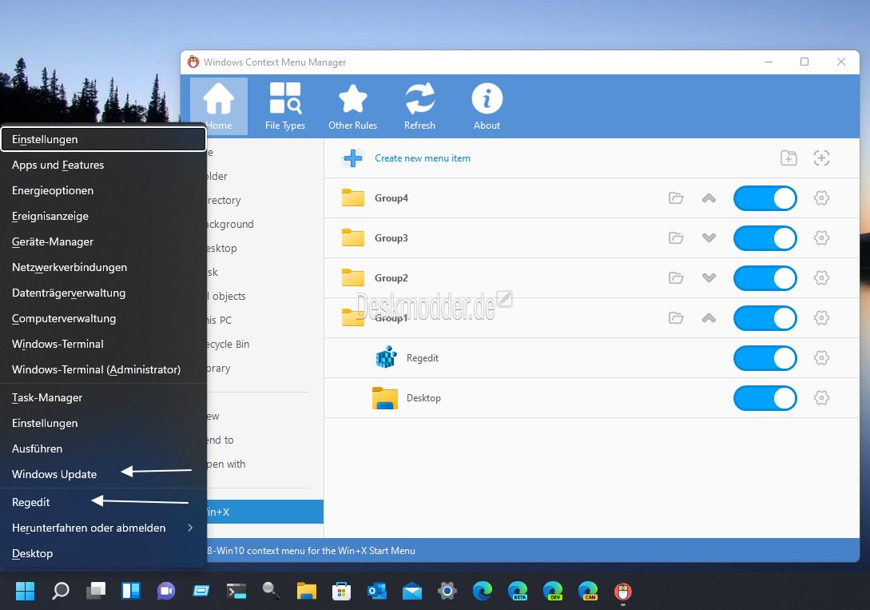Open folder location icon for Group3

(x=676, y=238)
